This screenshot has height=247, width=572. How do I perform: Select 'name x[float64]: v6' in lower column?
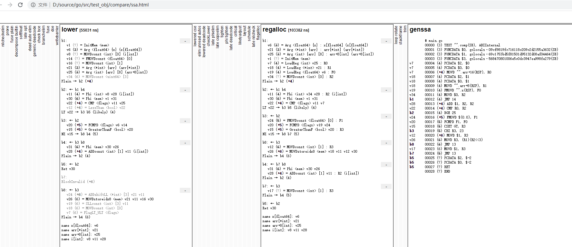(x=80, y=225)
